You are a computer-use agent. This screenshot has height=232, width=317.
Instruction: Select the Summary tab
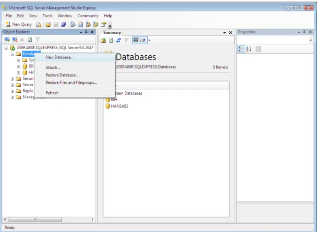(x=112, y=33)
